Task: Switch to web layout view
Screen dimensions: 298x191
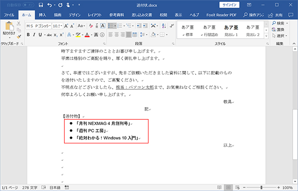Action: click(x=237, y=188)
